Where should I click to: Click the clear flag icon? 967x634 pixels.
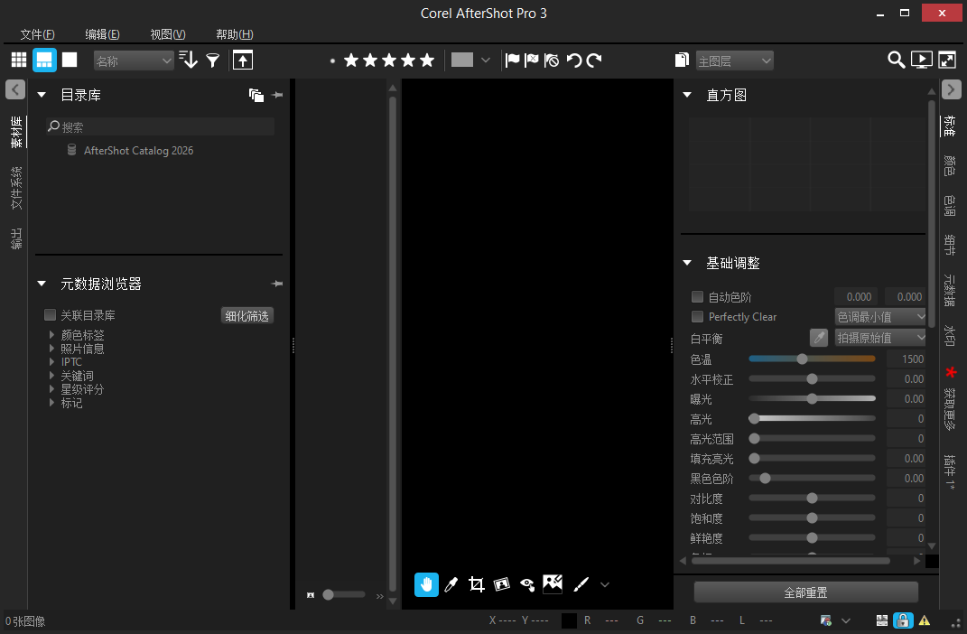pyautogui.click(x=552, y=60)
